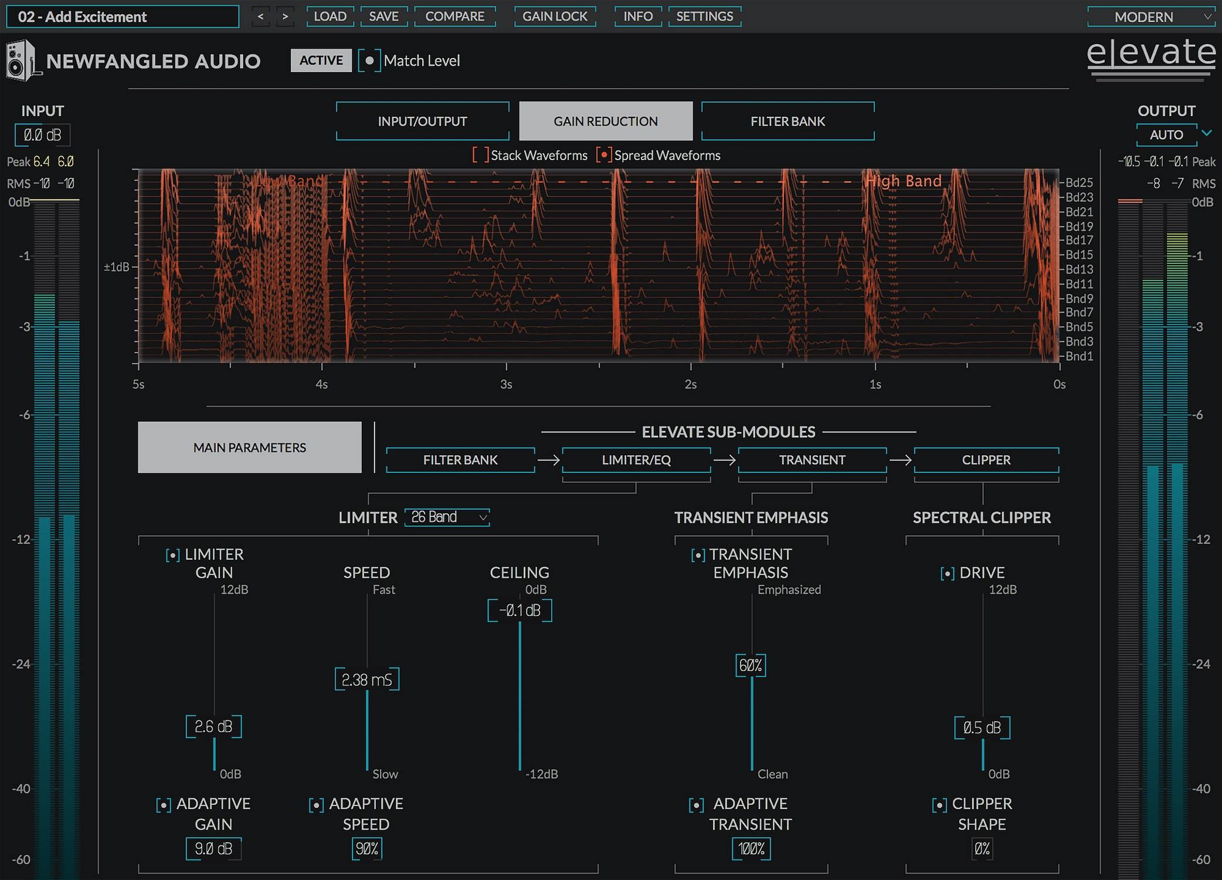Toggle the Limiter Gain enable bracket icon
This screenshot has width=1222, height=880.
pyautogui.click(x=173, y=555)
